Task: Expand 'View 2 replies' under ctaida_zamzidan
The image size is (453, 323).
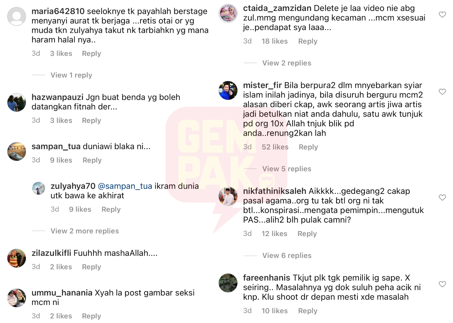Action: click(x=287, y=63)
